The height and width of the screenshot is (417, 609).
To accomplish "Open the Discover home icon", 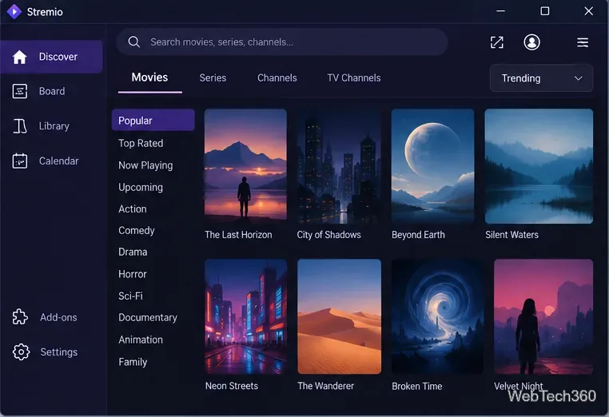I will tap(19, 57).
